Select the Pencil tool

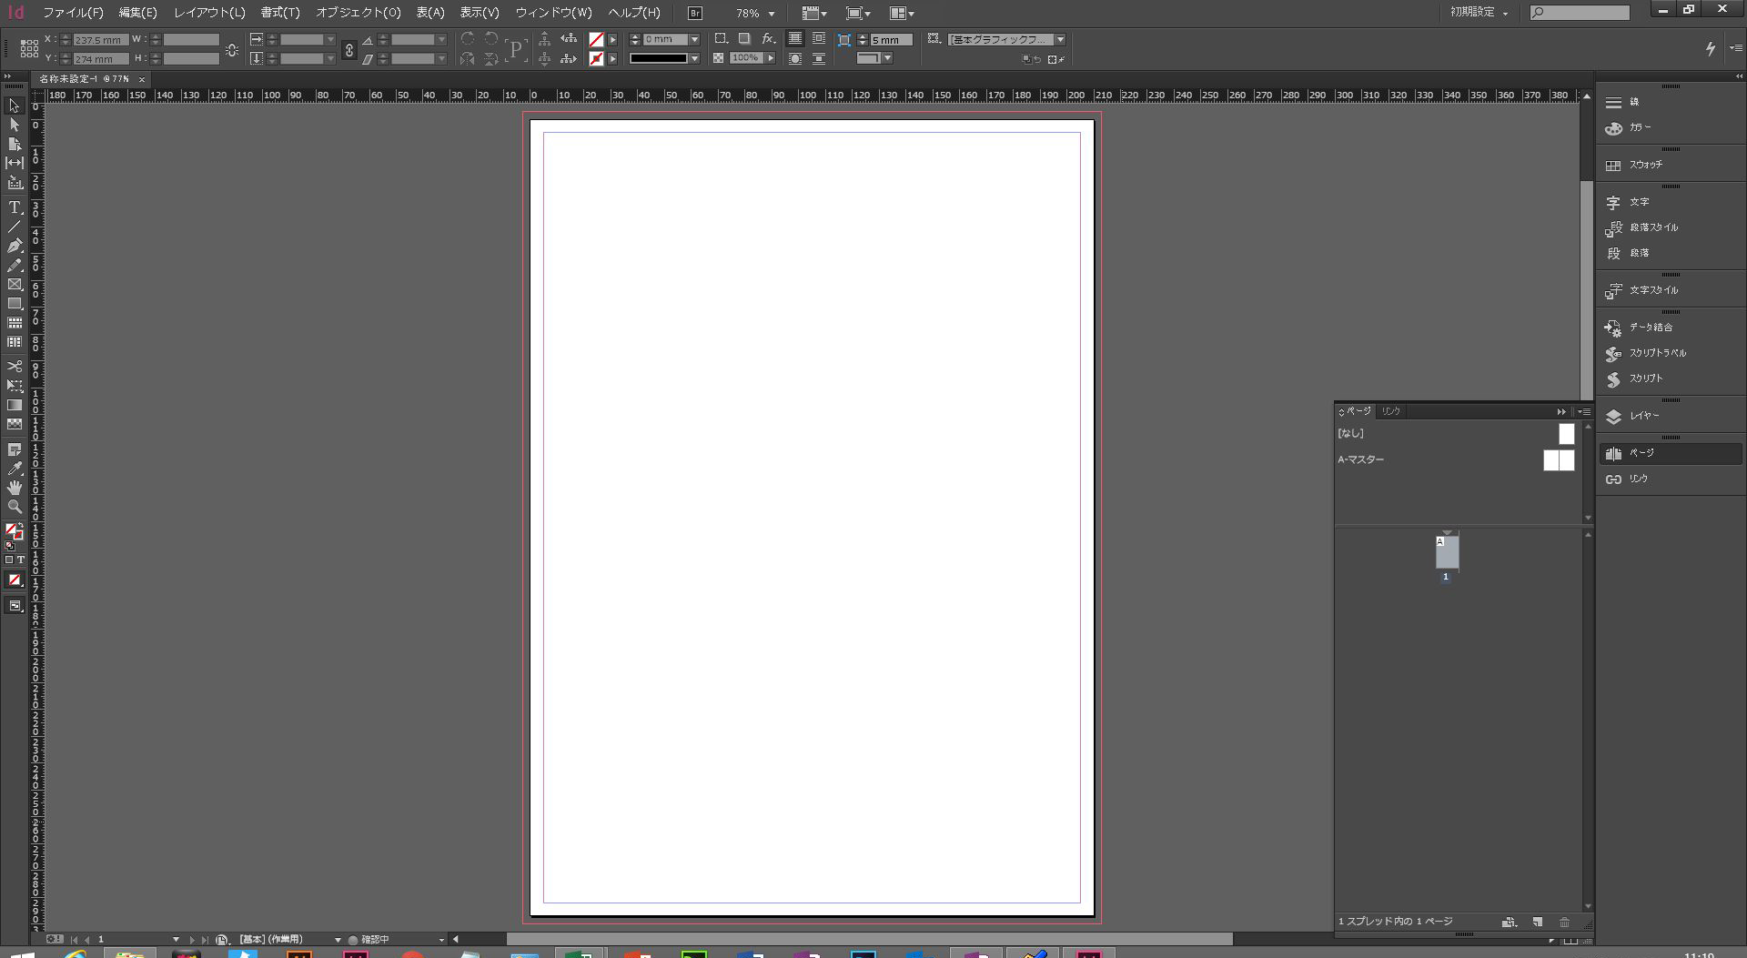[x=14, y=266]
